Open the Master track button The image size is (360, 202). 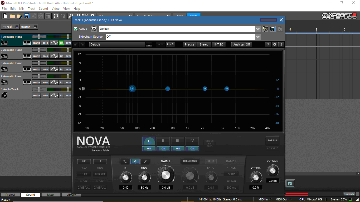pyautogui.click(x=29, y=27)
